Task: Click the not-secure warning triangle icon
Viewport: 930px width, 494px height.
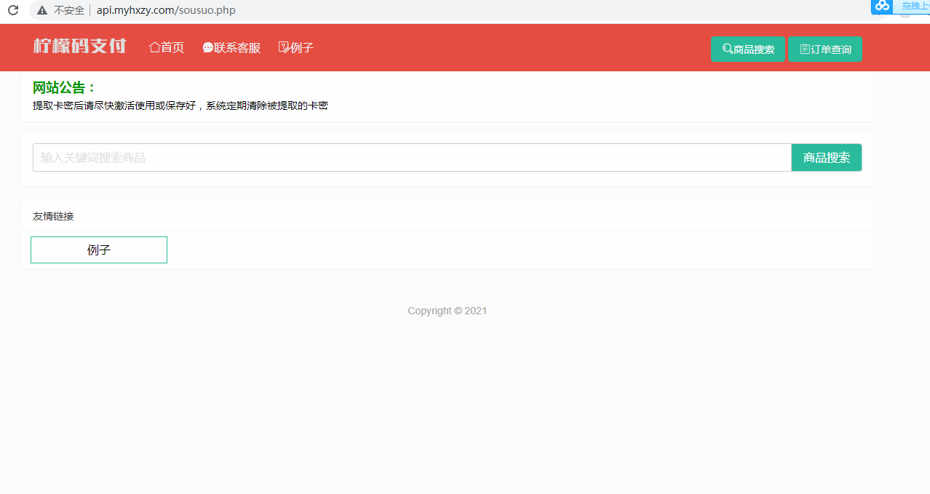Action: [x=42, y=10]
